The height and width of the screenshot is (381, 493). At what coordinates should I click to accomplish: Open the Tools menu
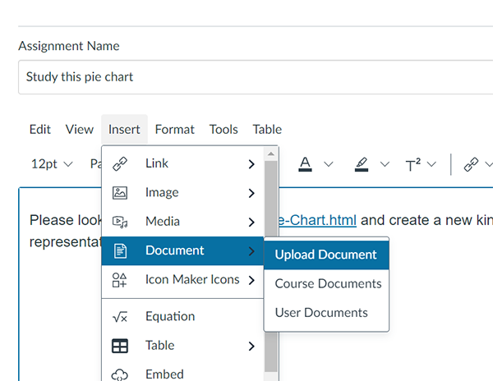click(223, 130)
